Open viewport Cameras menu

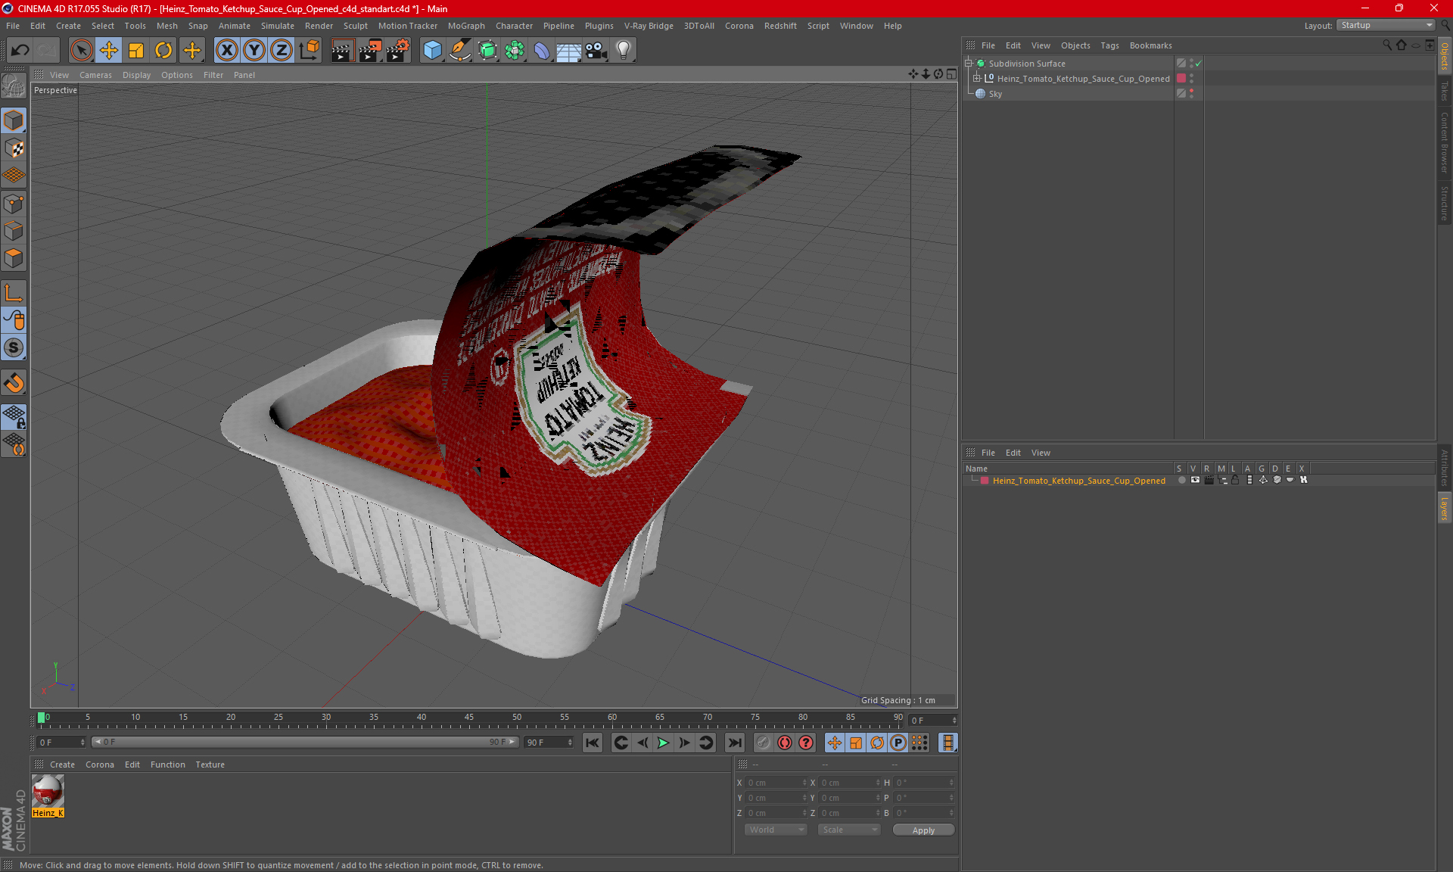pyautogui.click(x=95, y=75)
